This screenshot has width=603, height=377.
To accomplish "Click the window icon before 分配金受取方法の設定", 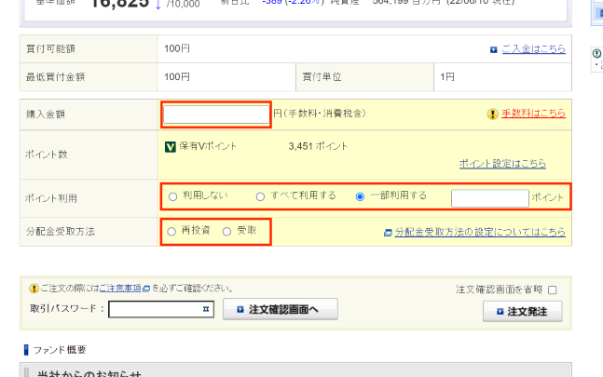I will pos(387,231).
